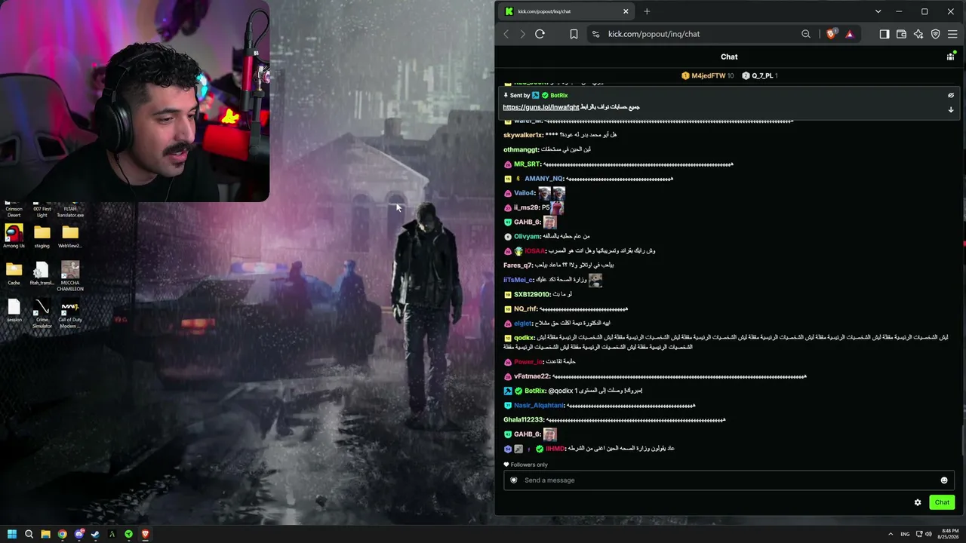Click ENG language indicator in taskbar

(905, 534)
